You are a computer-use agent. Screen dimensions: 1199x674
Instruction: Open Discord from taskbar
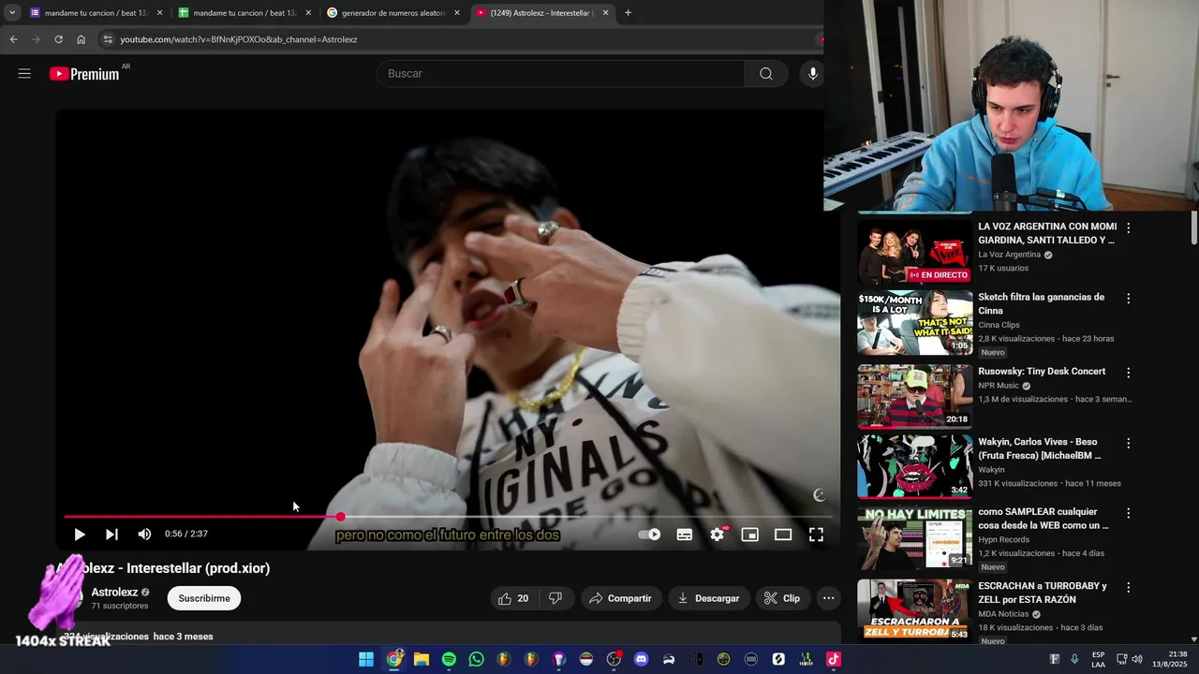(x=641, y=659)
